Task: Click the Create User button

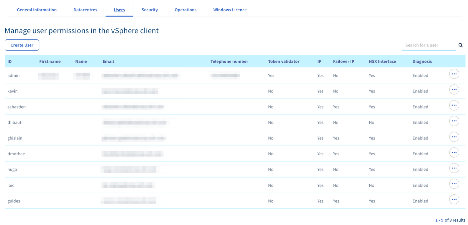Action: (x=22, y=45)
